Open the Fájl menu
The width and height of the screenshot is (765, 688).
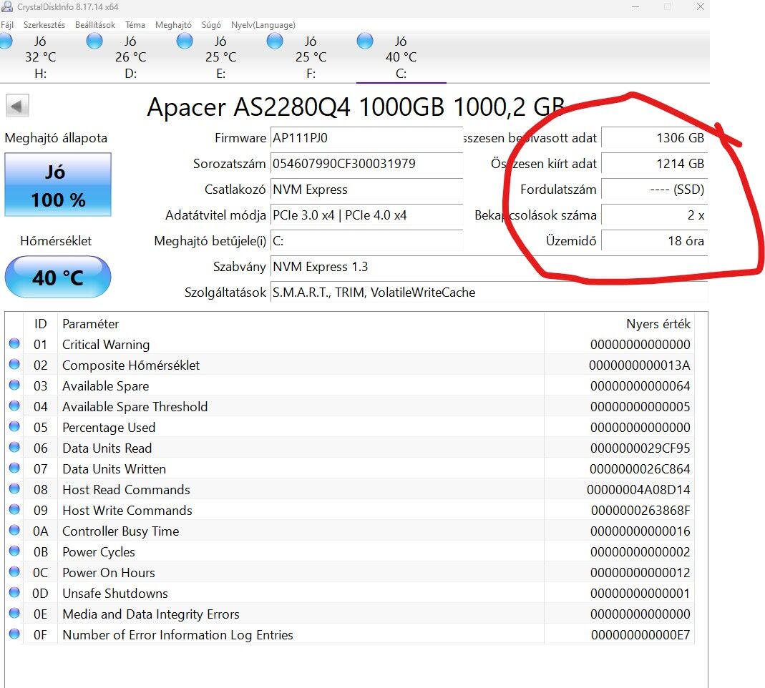point(7,25)
